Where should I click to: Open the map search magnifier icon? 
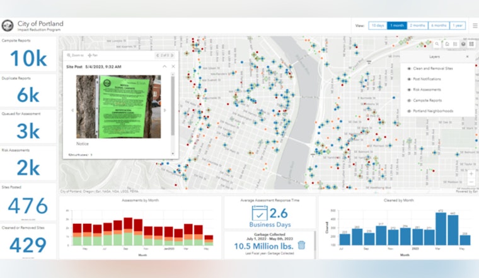tap(437, 44)
